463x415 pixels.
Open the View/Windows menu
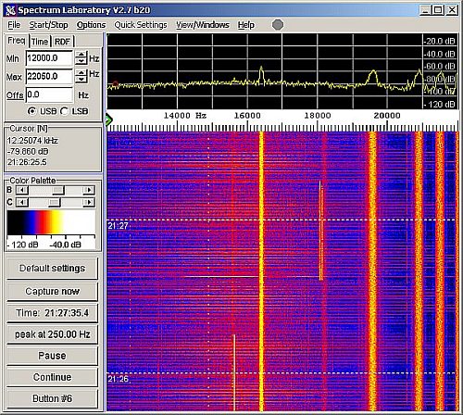(203, 25)
